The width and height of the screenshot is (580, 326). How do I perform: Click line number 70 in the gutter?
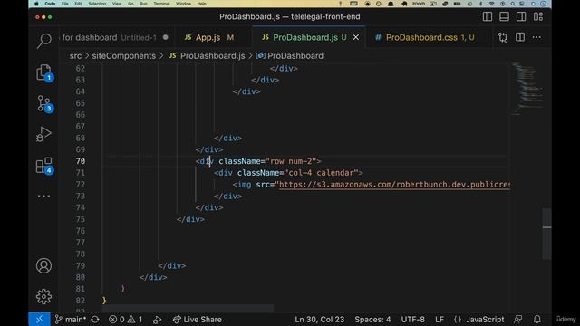tap(81, 161)
